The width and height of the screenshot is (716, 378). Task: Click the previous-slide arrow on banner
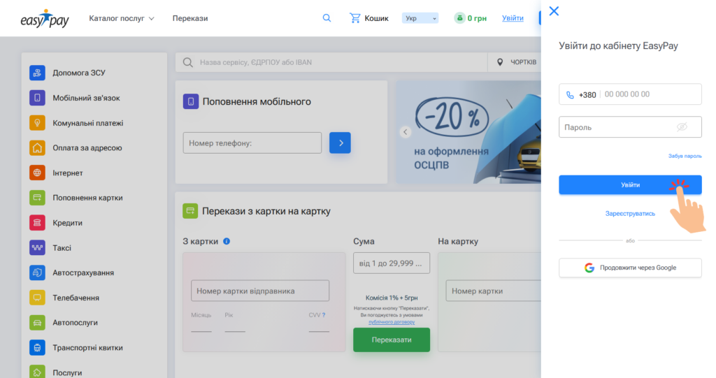click(x=404, y=131)
